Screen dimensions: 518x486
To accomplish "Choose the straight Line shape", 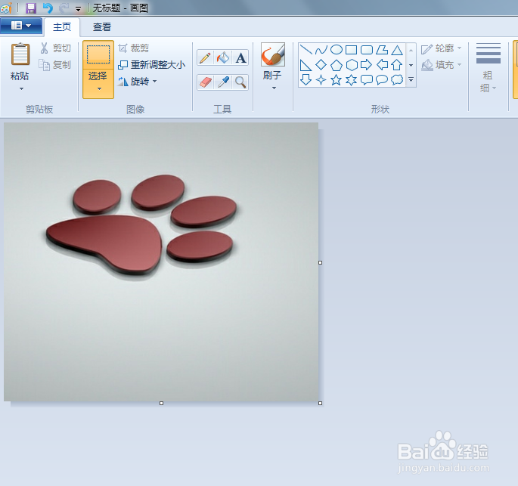I will tap(306, 50).
